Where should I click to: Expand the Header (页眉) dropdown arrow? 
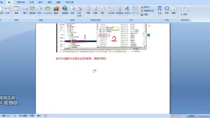pos(88,16)
